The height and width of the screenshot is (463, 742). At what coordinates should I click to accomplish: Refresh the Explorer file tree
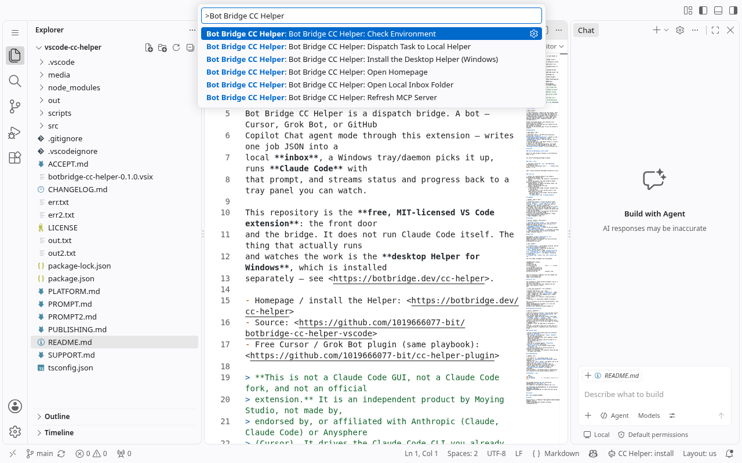click(x=176, y=47)
